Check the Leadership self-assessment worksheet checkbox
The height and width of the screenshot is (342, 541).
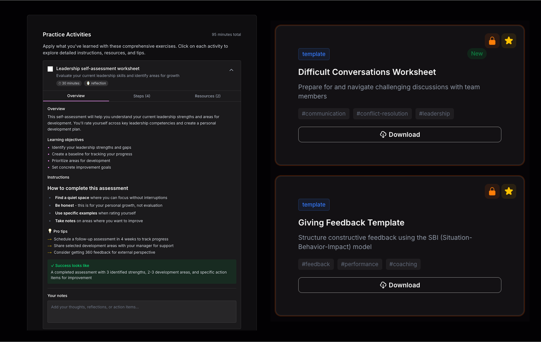point(50,69)
